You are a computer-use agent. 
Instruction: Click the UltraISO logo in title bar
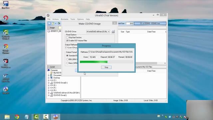coord(48,15)
